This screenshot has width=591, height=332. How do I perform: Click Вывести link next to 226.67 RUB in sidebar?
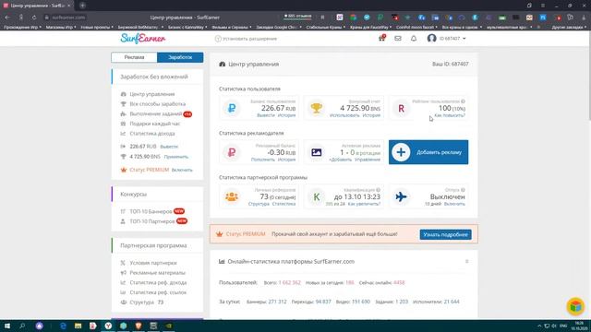[169, 147]
